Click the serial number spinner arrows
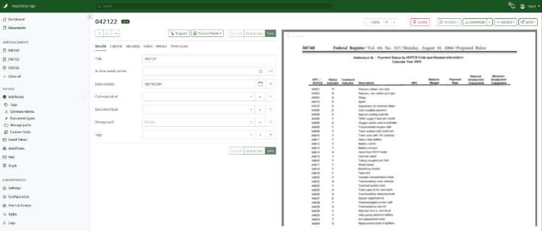Viewport: 542px width, 231px height. click(x=261, y=71)
